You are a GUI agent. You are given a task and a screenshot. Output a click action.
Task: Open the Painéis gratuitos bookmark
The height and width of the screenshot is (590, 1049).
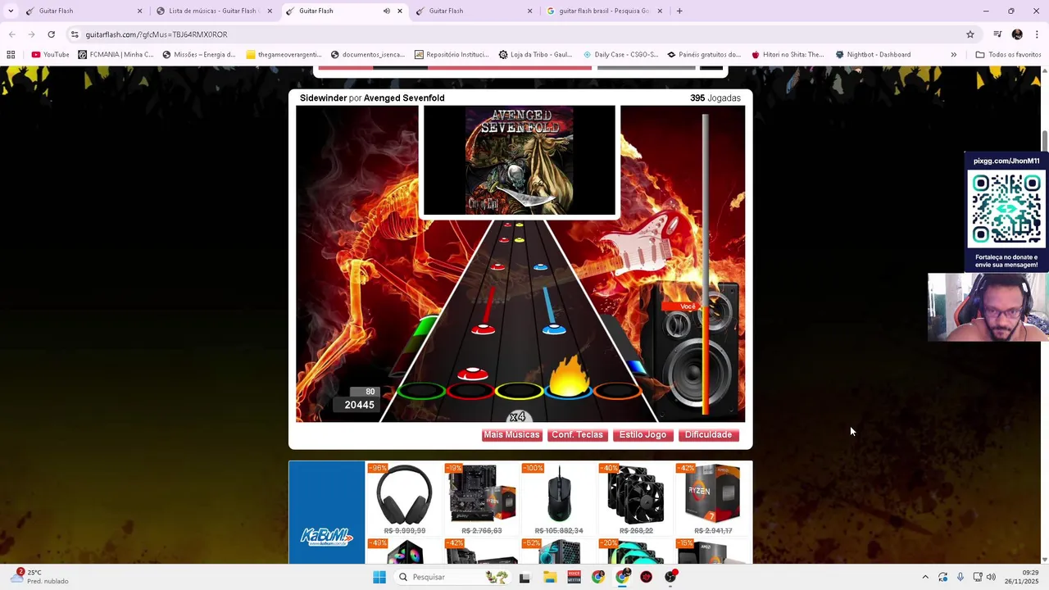coord(704,55)
